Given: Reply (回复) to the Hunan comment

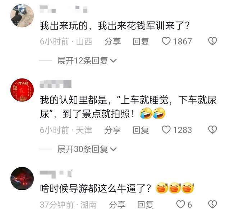Looking at the screenshot, I should tap(146, 205).
